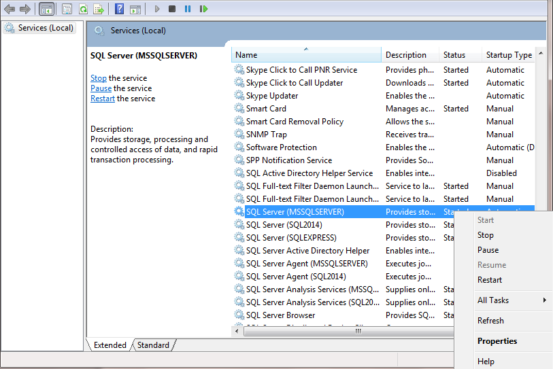Click the Export List toolbar icon
The height and width of the screenshot is (369, 553).
[x=99, y=9]
